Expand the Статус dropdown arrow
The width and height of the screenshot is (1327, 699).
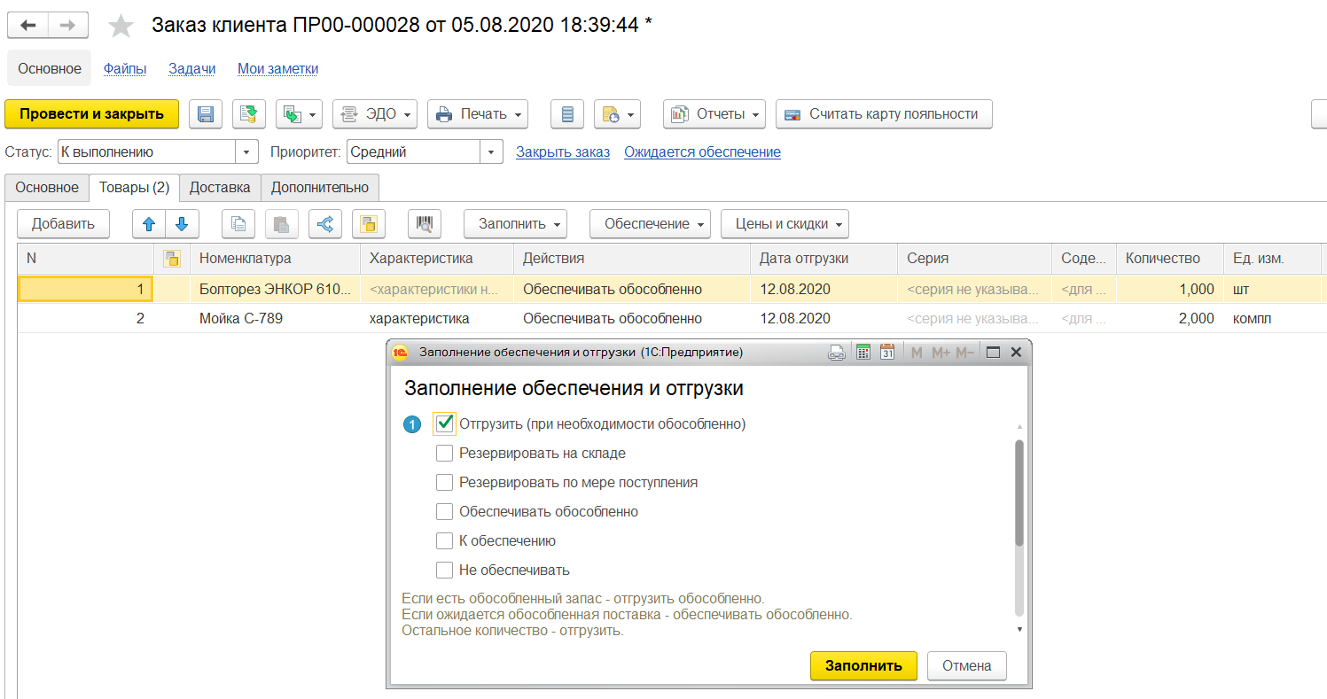[246, 152]
